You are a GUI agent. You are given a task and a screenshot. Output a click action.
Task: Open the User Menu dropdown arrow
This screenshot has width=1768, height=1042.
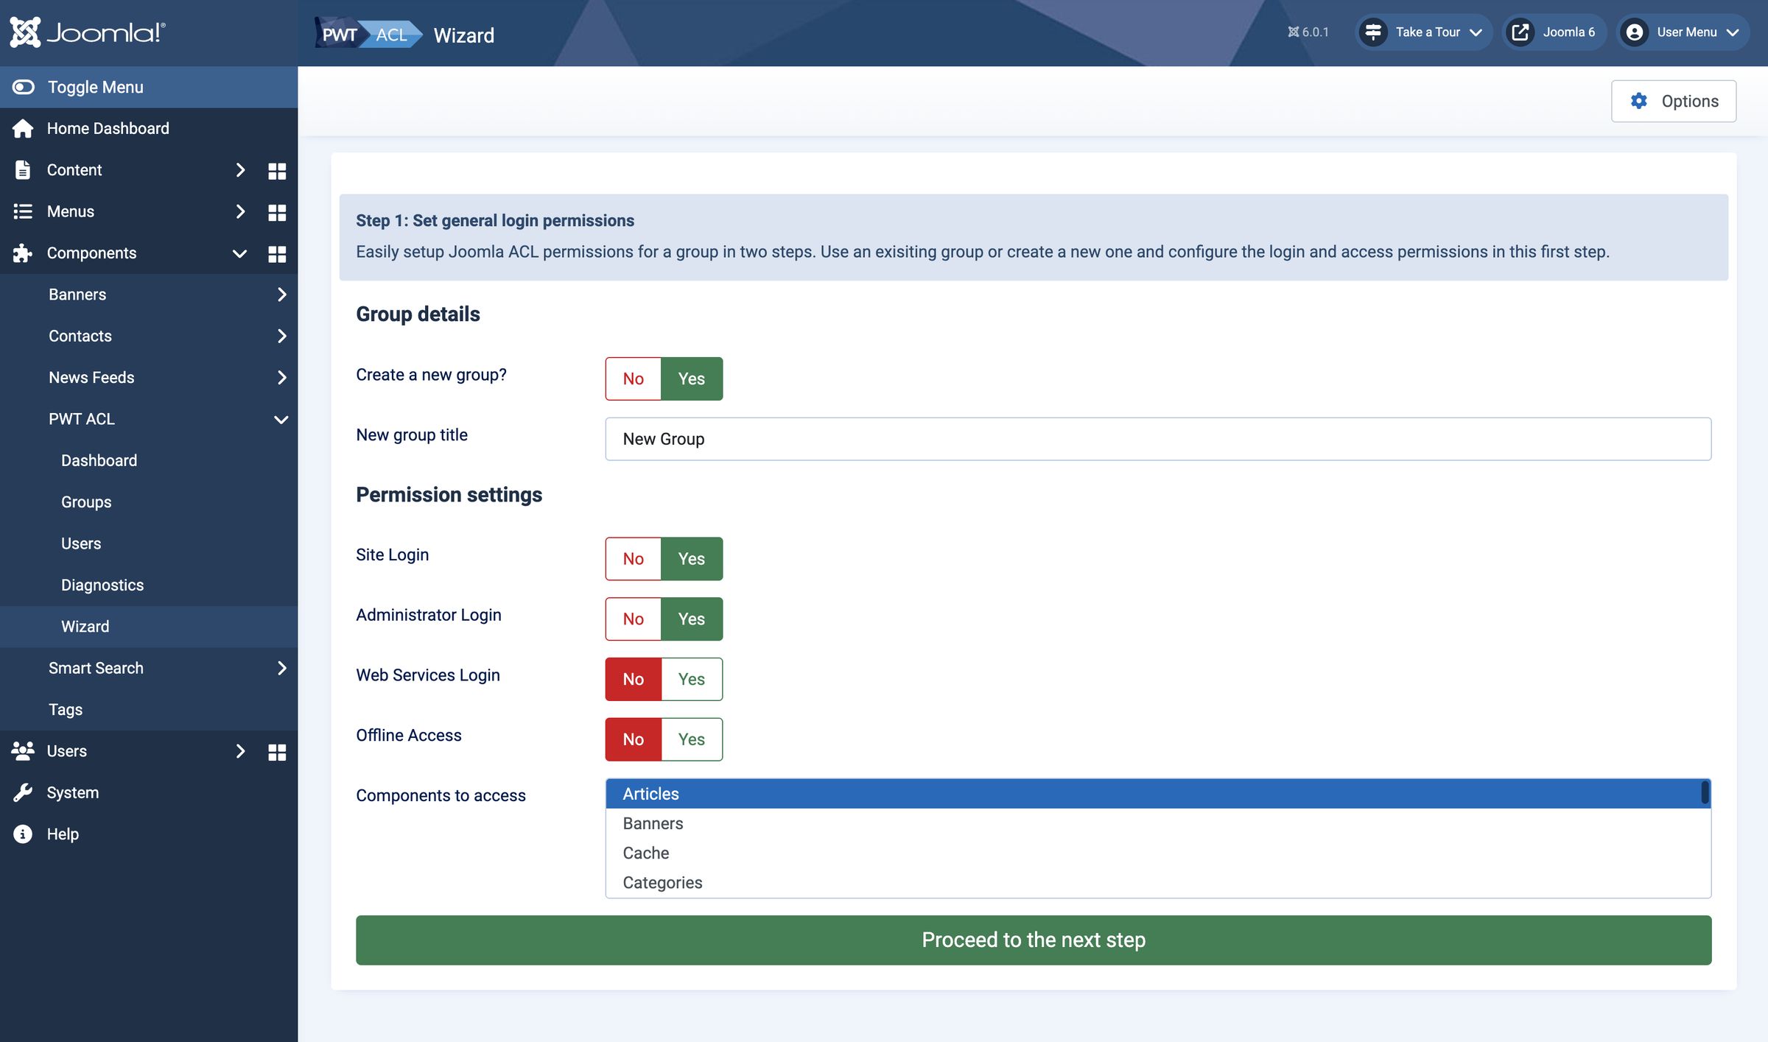(x=1733, y=32)
